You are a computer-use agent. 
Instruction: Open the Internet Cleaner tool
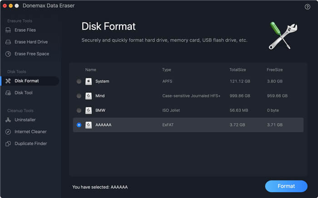click(30, 132)
